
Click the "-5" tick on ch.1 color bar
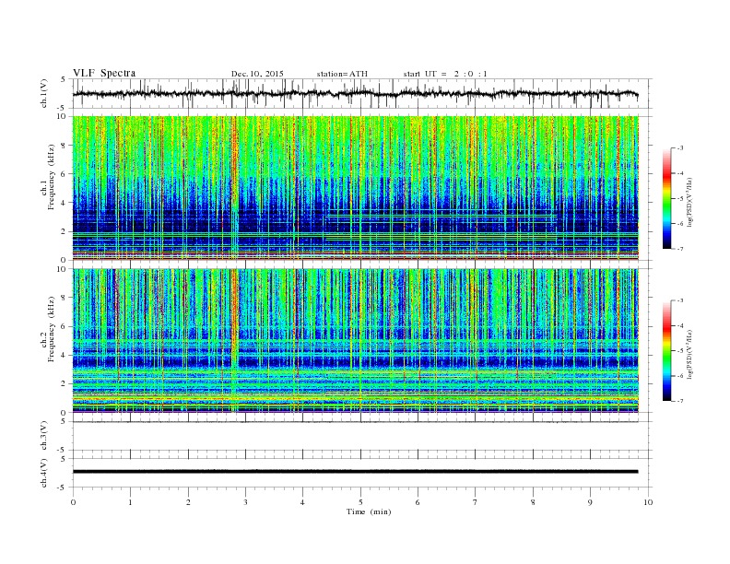point(680,199)
